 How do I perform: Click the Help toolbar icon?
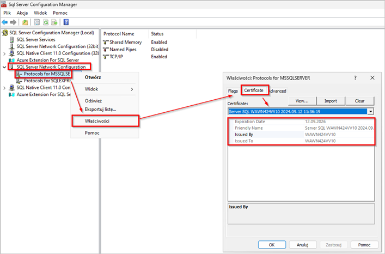click(66, 22)
